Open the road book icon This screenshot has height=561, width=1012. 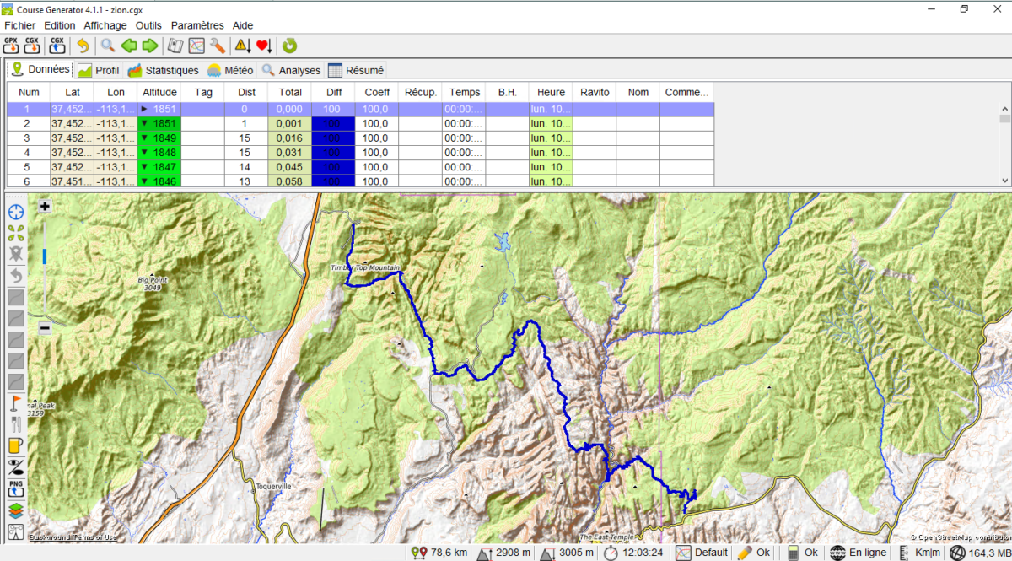175,46
